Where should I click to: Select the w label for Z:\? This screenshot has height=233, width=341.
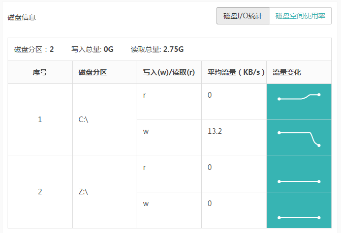[146, 204]
